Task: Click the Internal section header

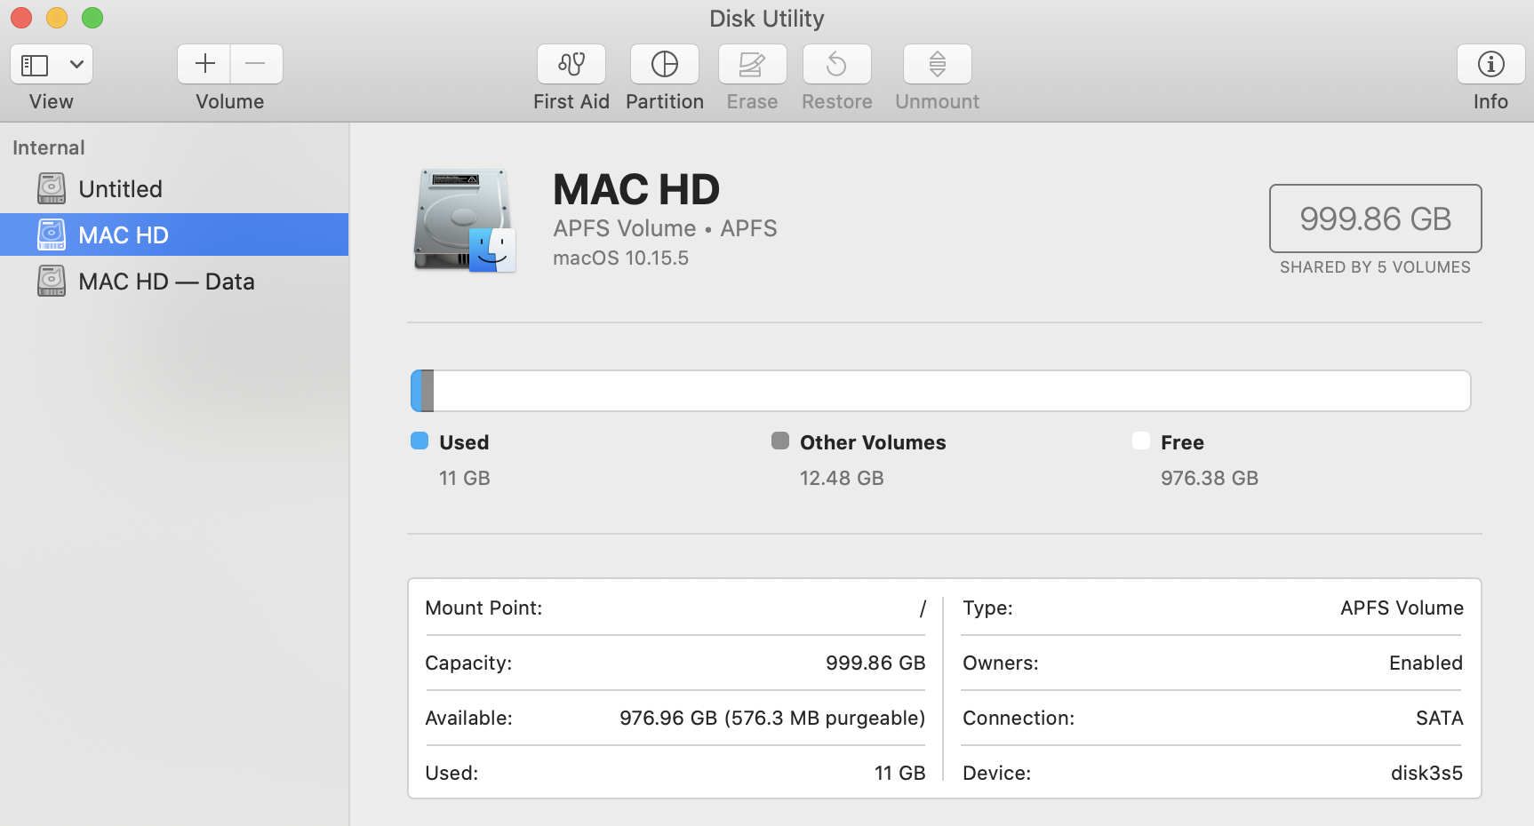Action: pos(49,147)
